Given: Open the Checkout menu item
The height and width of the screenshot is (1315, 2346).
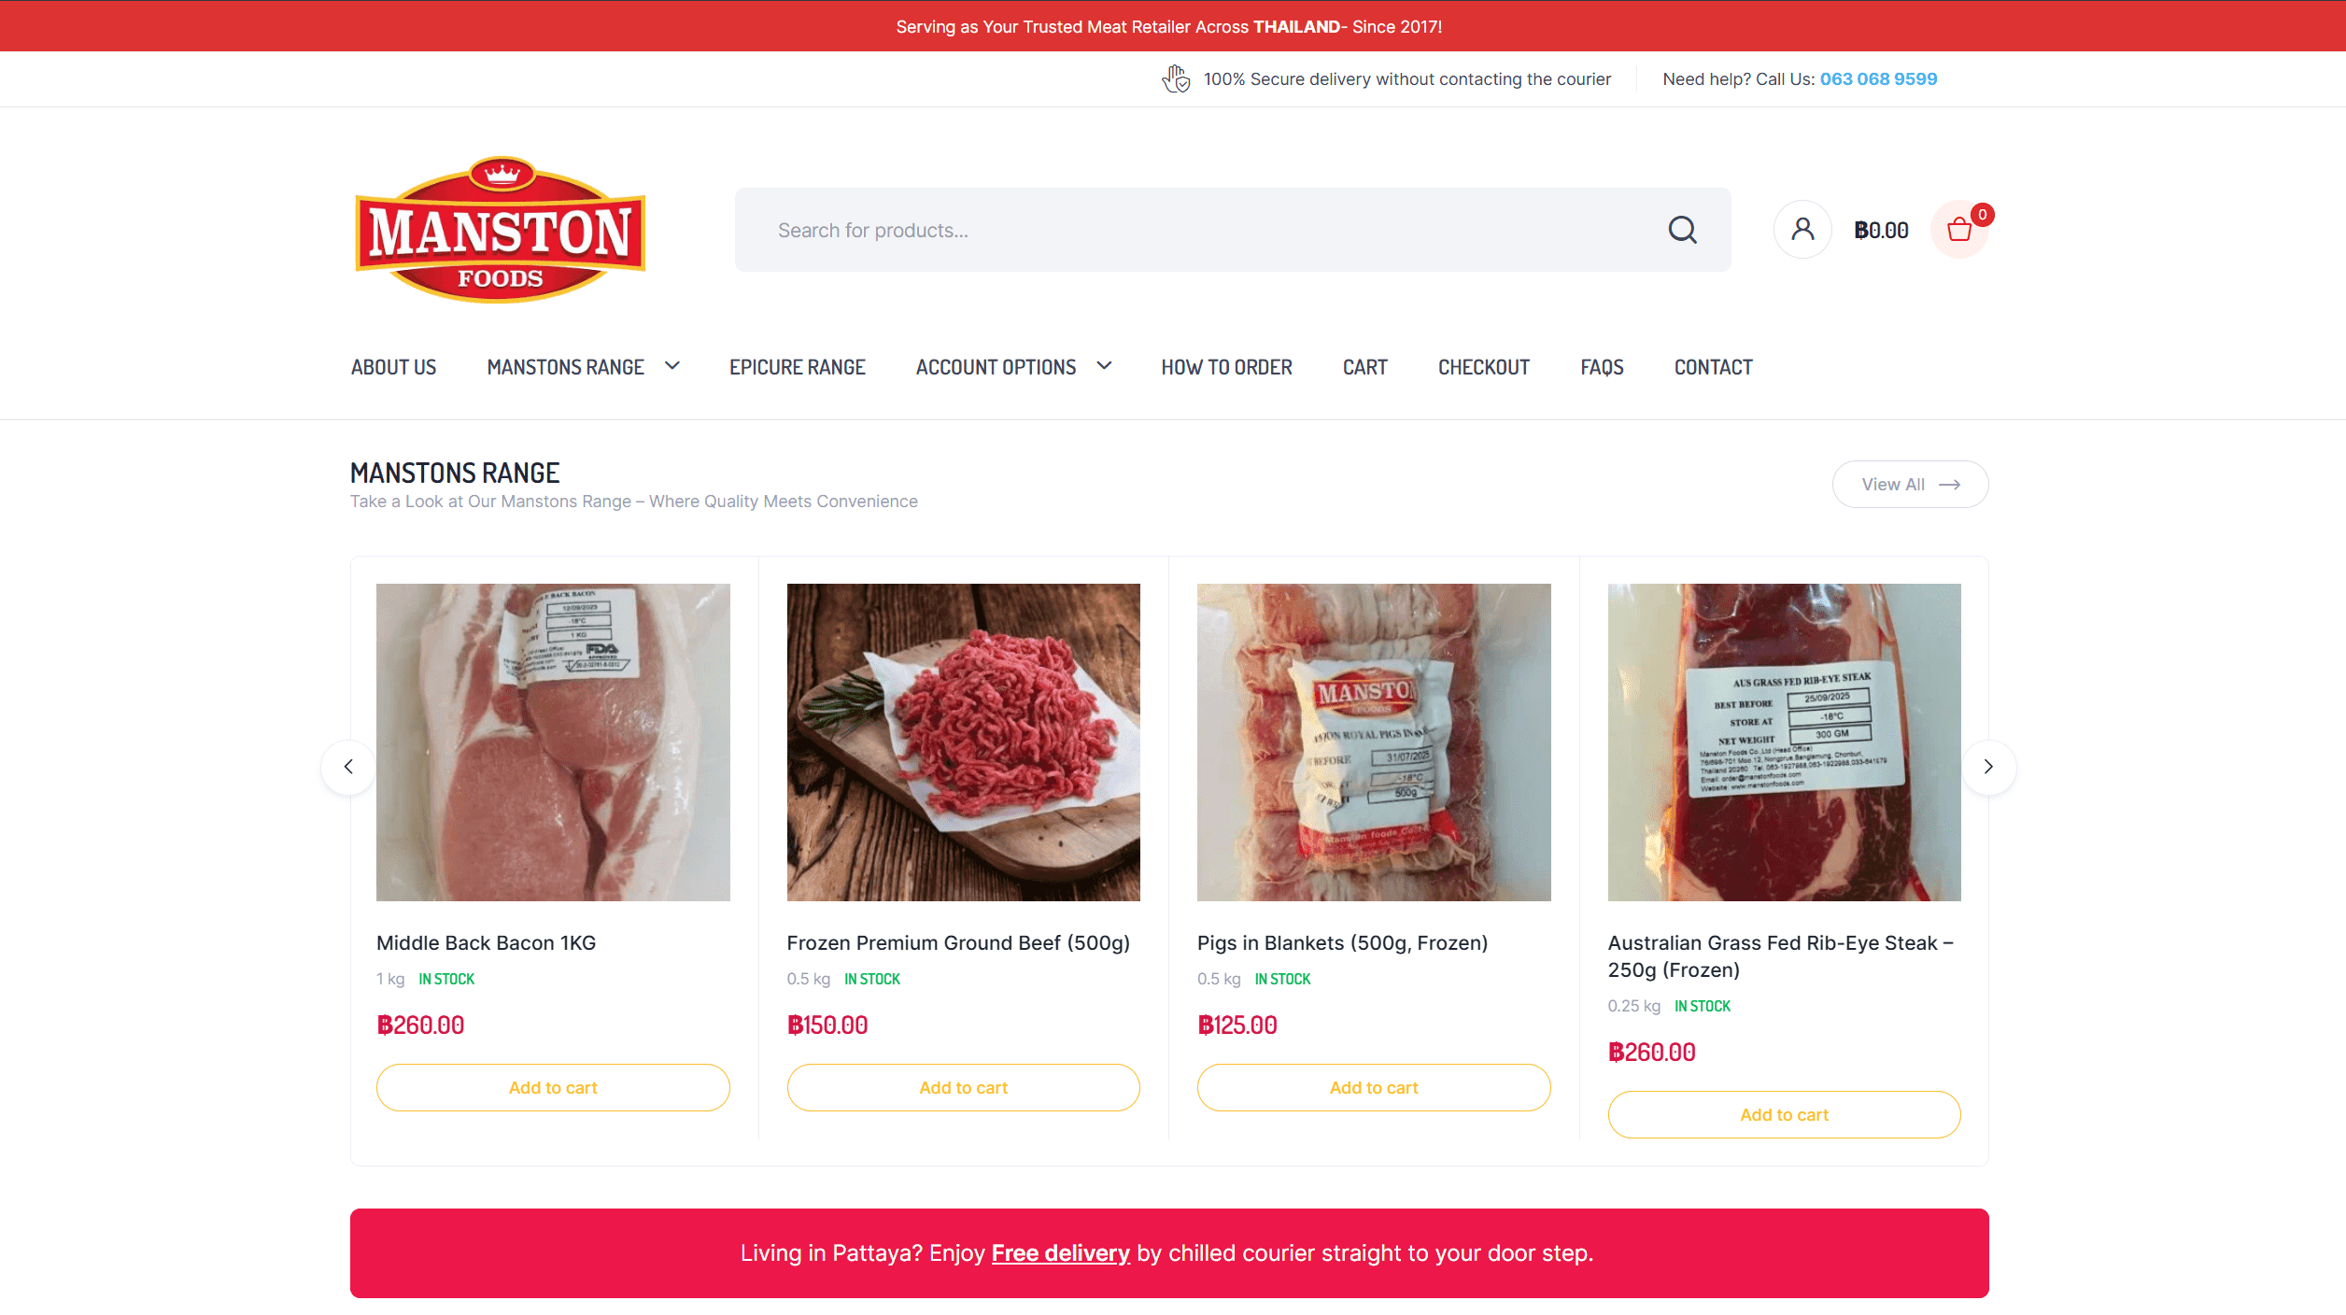Looking at the screenshot, I should 1483,367.
